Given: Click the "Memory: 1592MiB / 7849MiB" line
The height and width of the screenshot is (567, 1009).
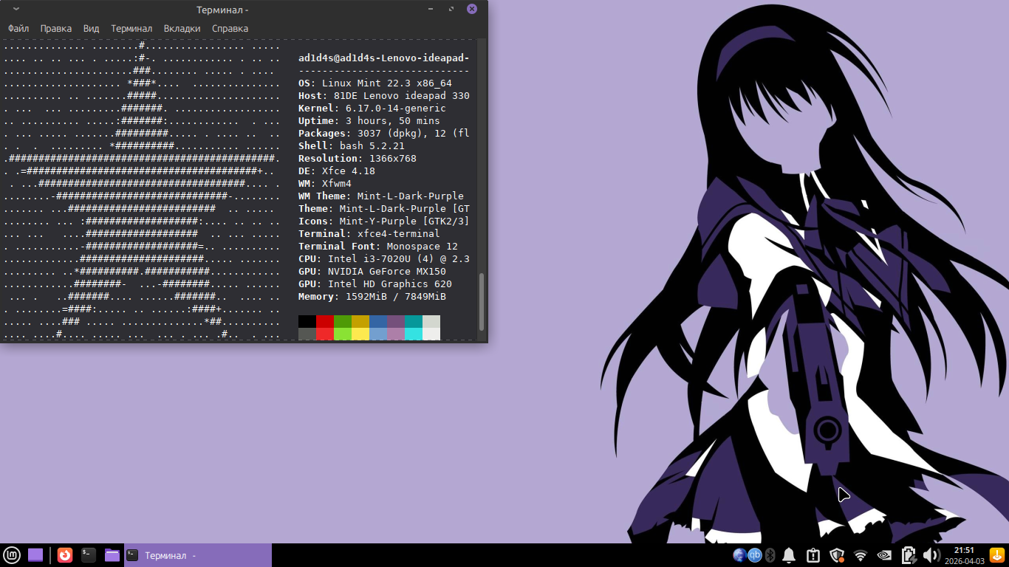Looking at the screenshot, I should point(372,297).
